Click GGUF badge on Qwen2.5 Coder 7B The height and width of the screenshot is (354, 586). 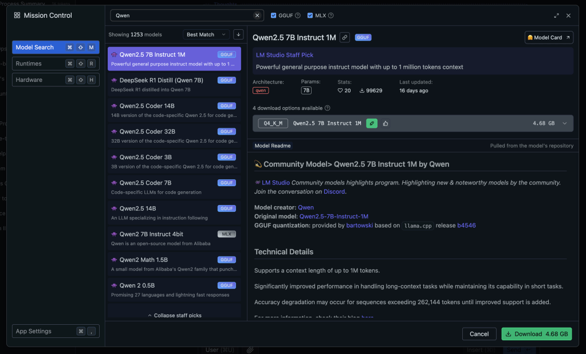point(226,183)
